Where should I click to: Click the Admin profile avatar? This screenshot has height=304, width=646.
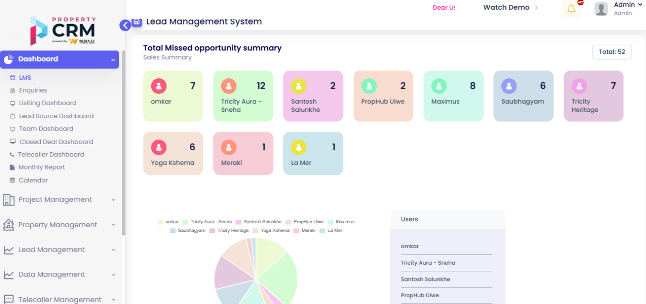click(601, 9)
